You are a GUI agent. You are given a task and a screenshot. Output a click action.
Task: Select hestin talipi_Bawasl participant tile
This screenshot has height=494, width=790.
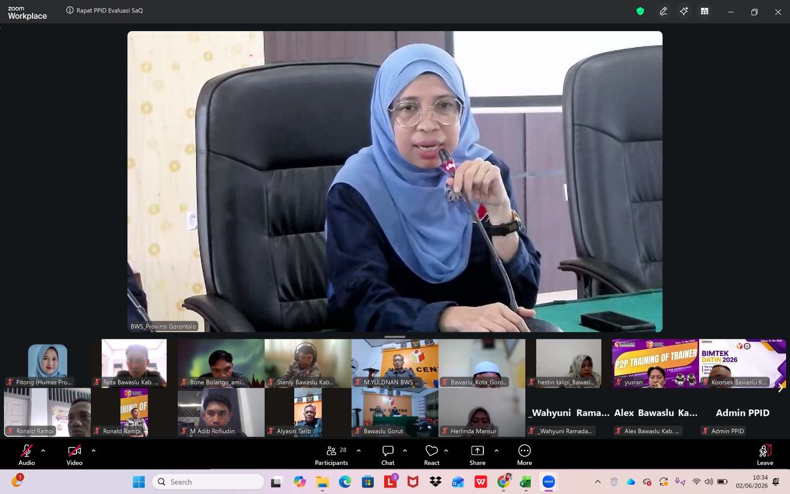pyautogui.click(x=569, y=364)
